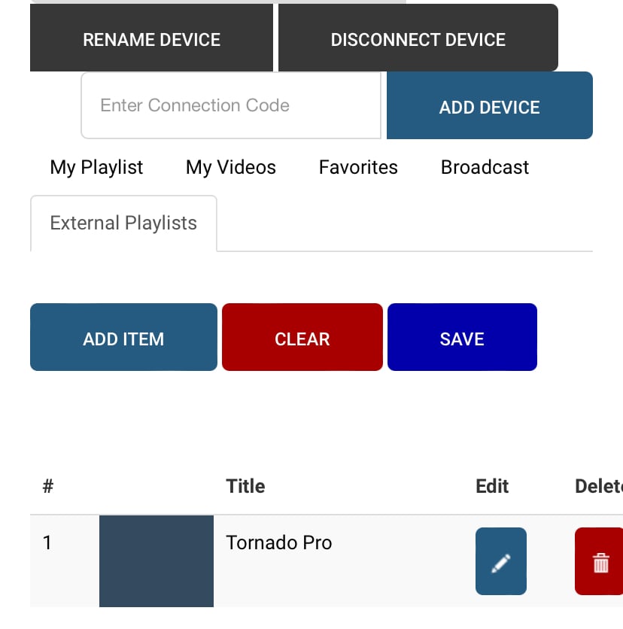Click the ADD ITEM button

pos(123,338)
